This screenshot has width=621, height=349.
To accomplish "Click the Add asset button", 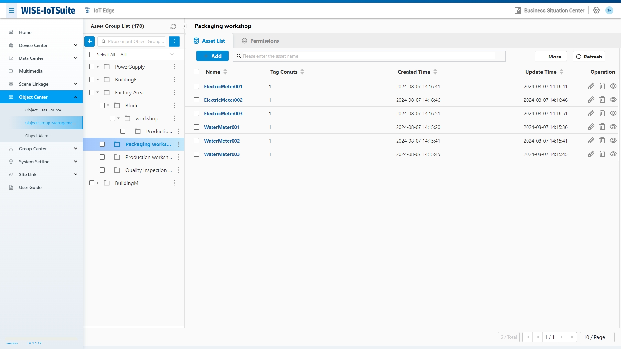I will 212,56.
